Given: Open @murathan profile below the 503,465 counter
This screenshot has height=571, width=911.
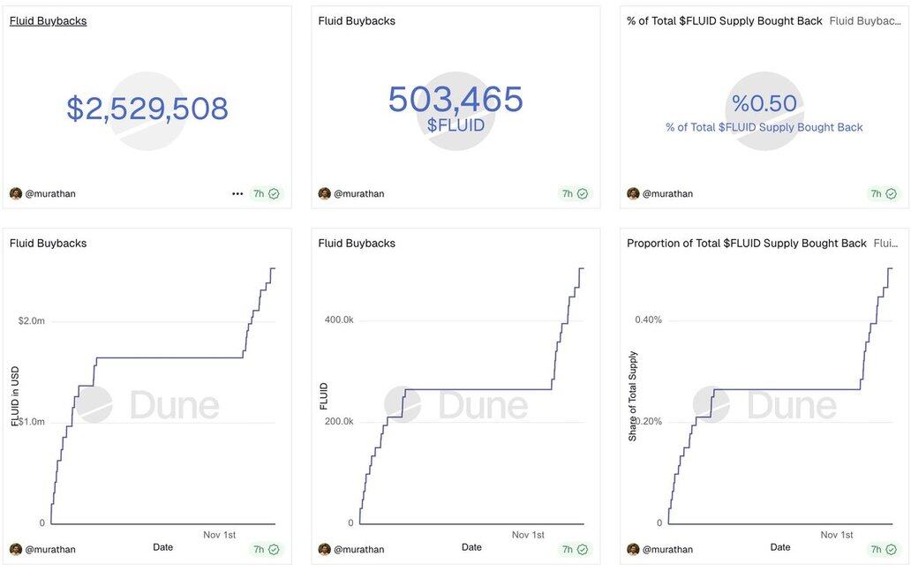Looking at the screenshot, I should point(358,194).
